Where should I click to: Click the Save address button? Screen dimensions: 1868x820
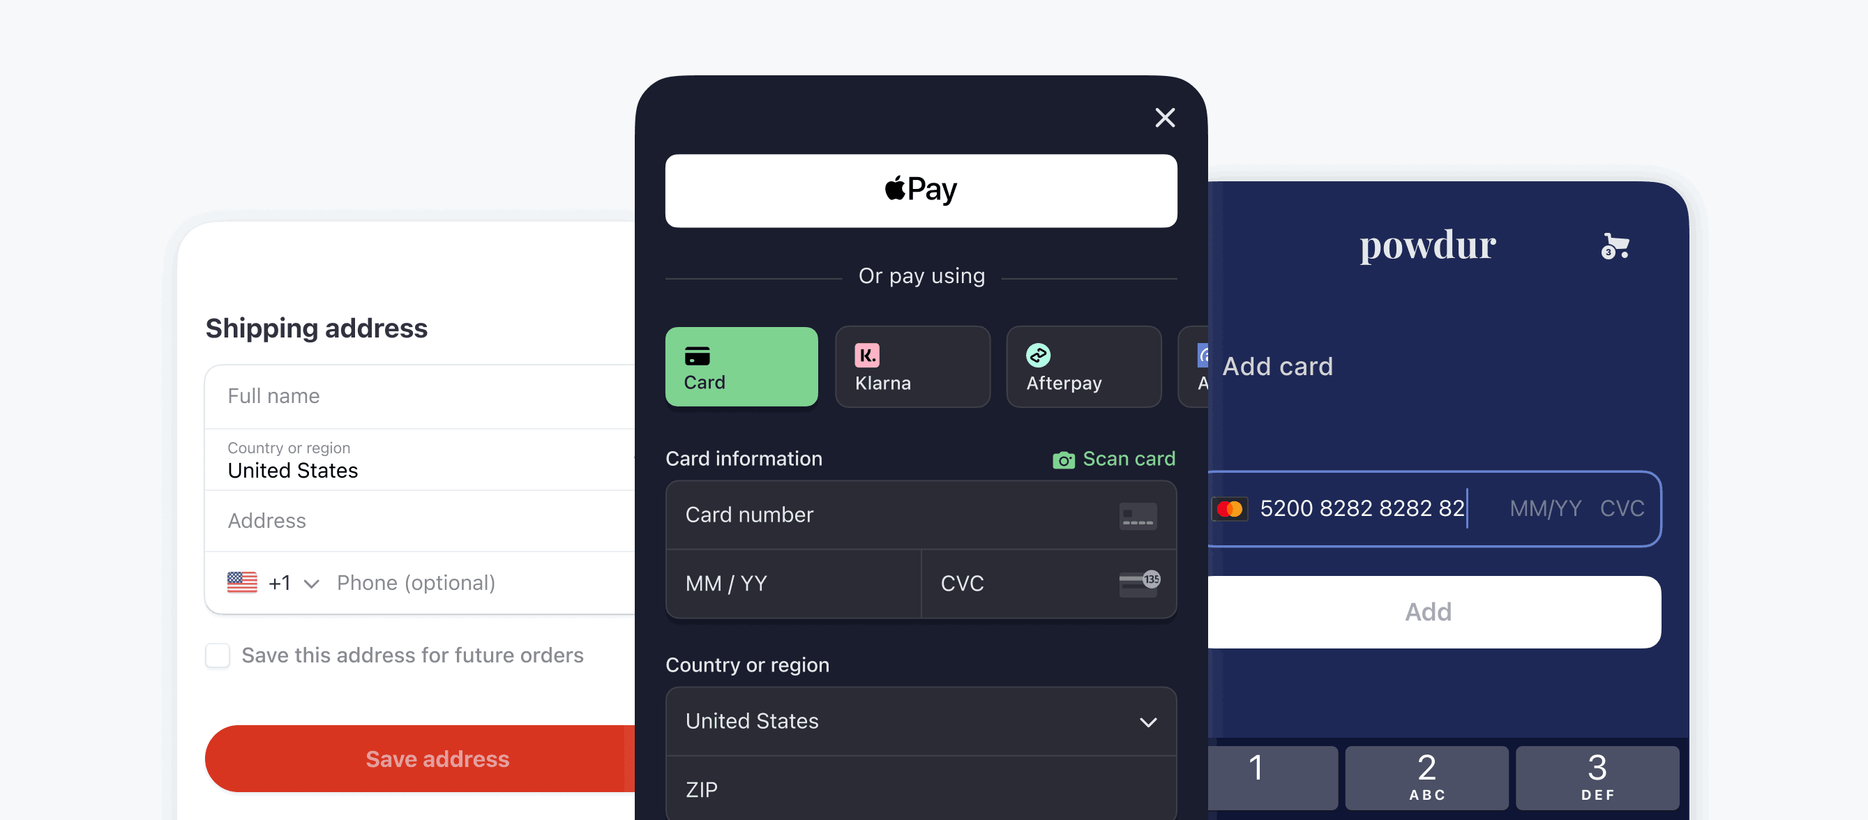(x=437, y=757)
